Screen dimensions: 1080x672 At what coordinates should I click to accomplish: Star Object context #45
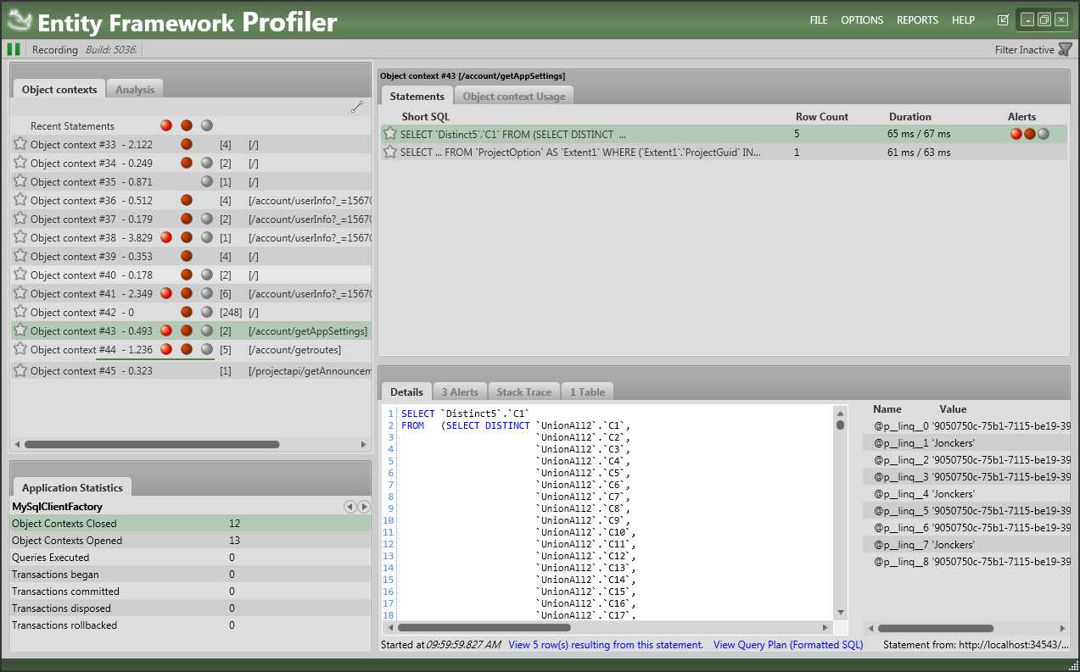[x=20, y=370]
